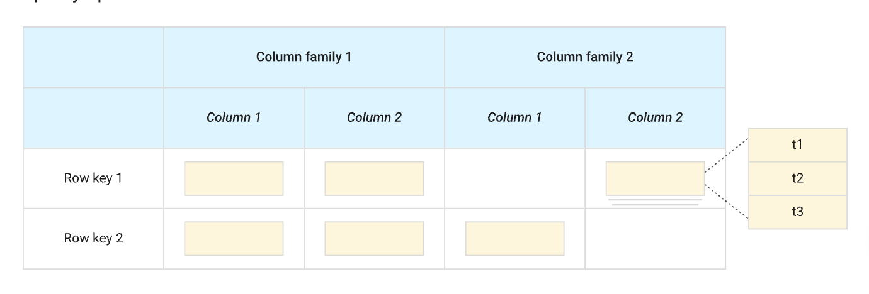869x294 pixels.
Task: Click Row key 2 cell in family 1 Column 2
Action: click(x=374, y=239)
